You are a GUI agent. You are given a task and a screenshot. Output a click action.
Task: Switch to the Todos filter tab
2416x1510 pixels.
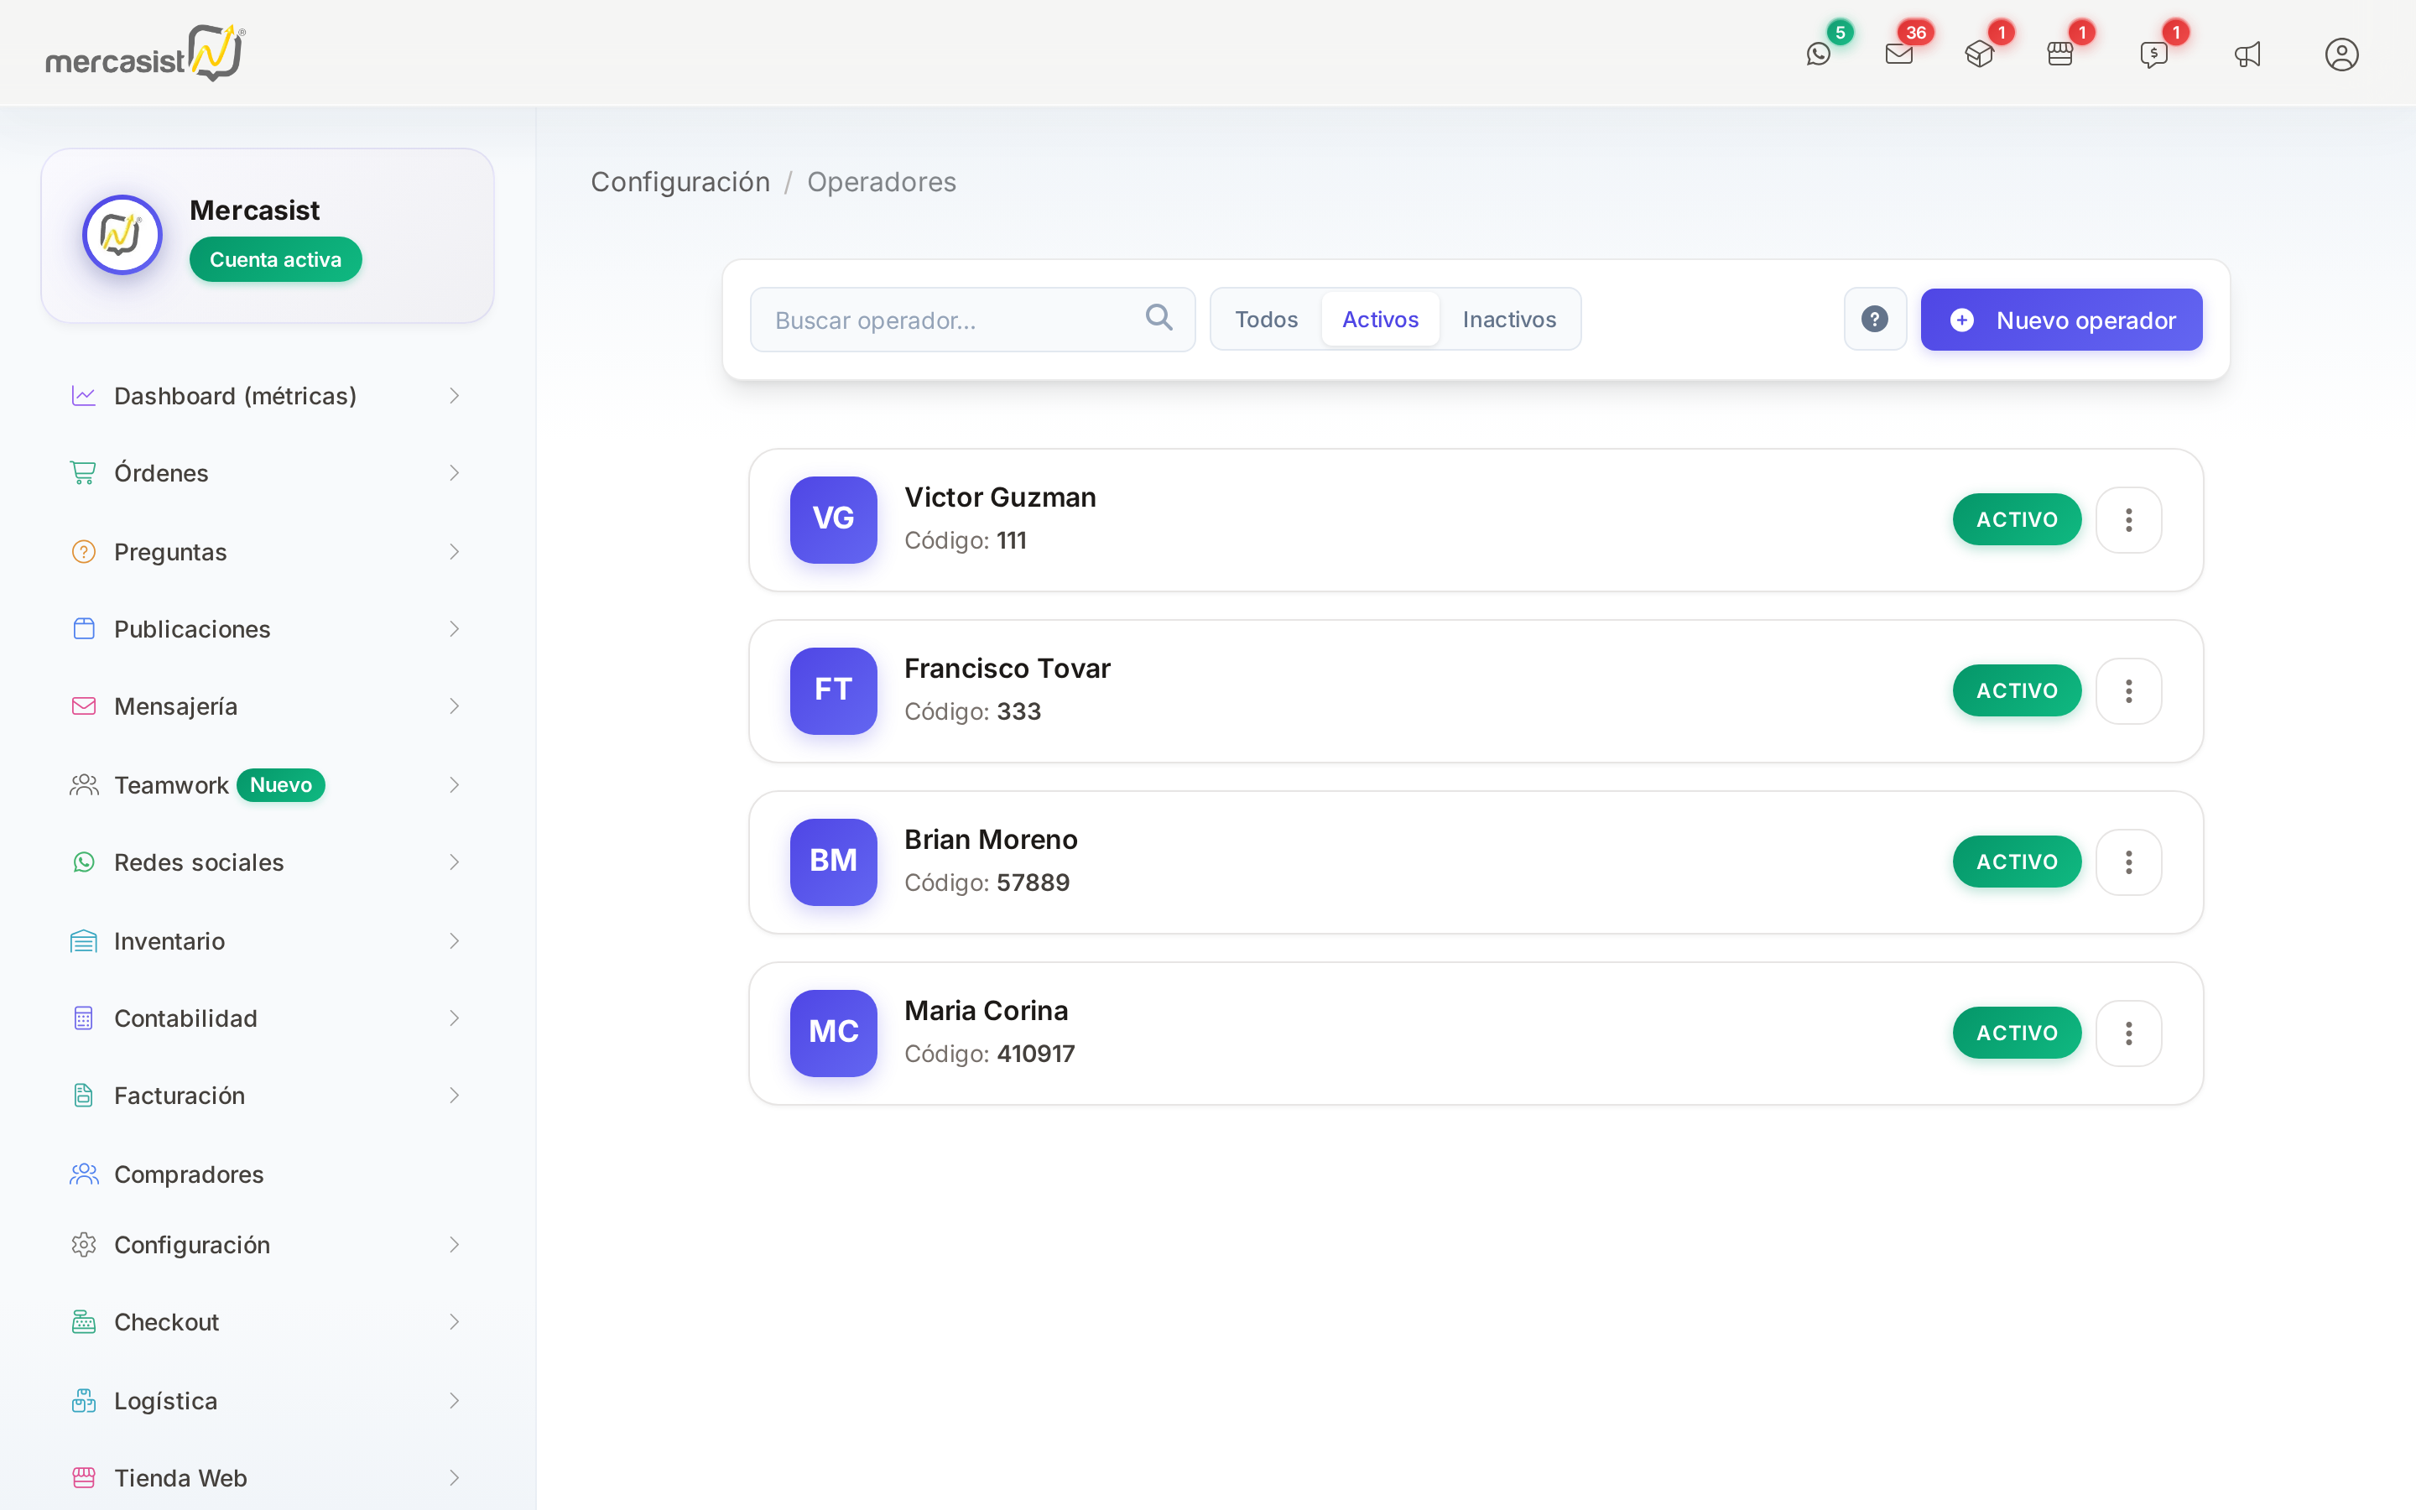(1266, 320)
